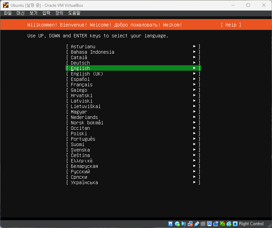Viewport: 272px width, 228px height.
Task: Select Português in the language list
Action: (133, 139)
